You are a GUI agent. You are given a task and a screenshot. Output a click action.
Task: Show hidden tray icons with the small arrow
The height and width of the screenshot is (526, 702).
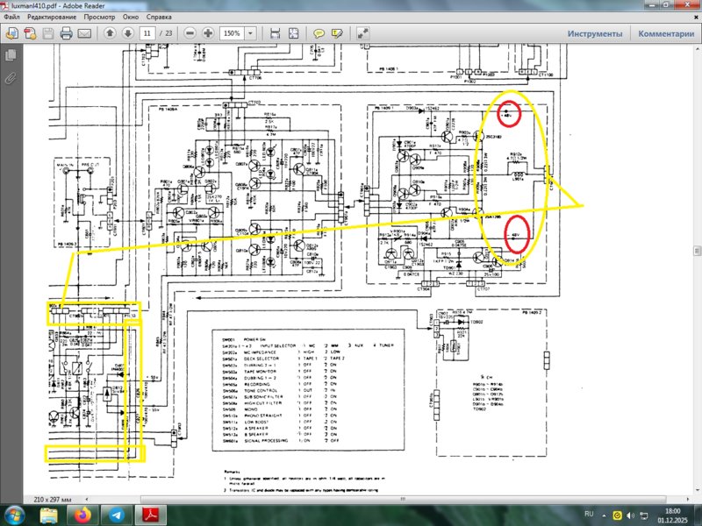604,515
